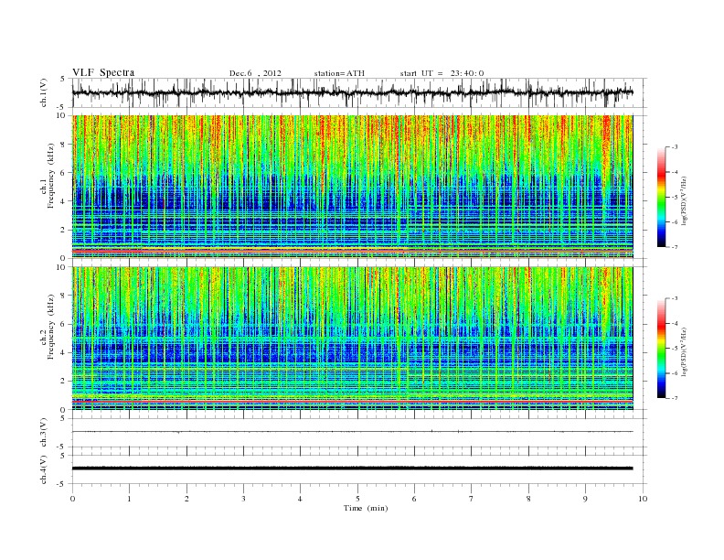Click the time axis tick label '2'
Viewport: 724px width, 560px height.
[x=186, y=499]
